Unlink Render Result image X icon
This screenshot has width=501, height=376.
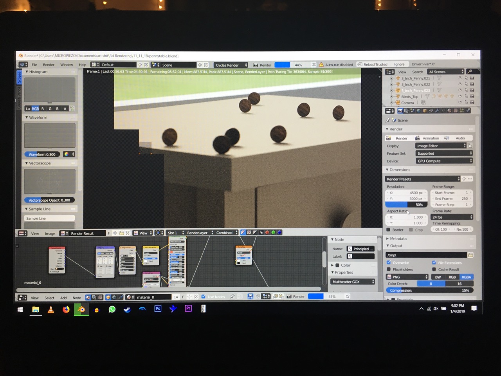[x=128, y=233]
